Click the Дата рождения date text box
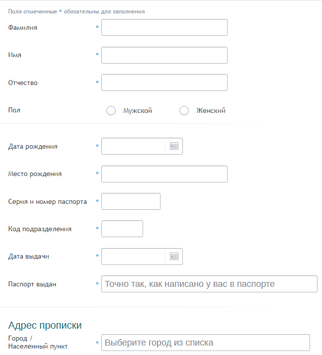Image resolution: width=322 pixels, height=355 pixels. [x=133, y=146]
